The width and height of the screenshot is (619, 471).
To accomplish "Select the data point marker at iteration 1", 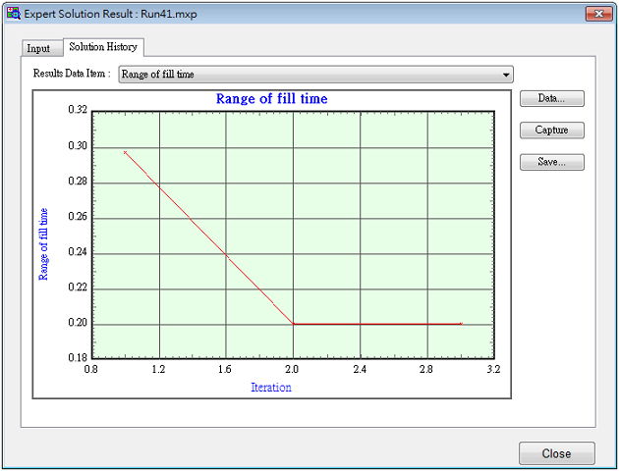I will (126, 152).
